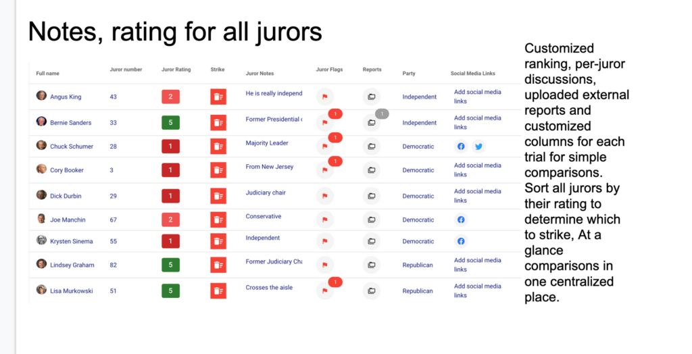The image size is (692, 354).
Task: Open Joe Manchin's reports
Action: (x=372, y=220)
